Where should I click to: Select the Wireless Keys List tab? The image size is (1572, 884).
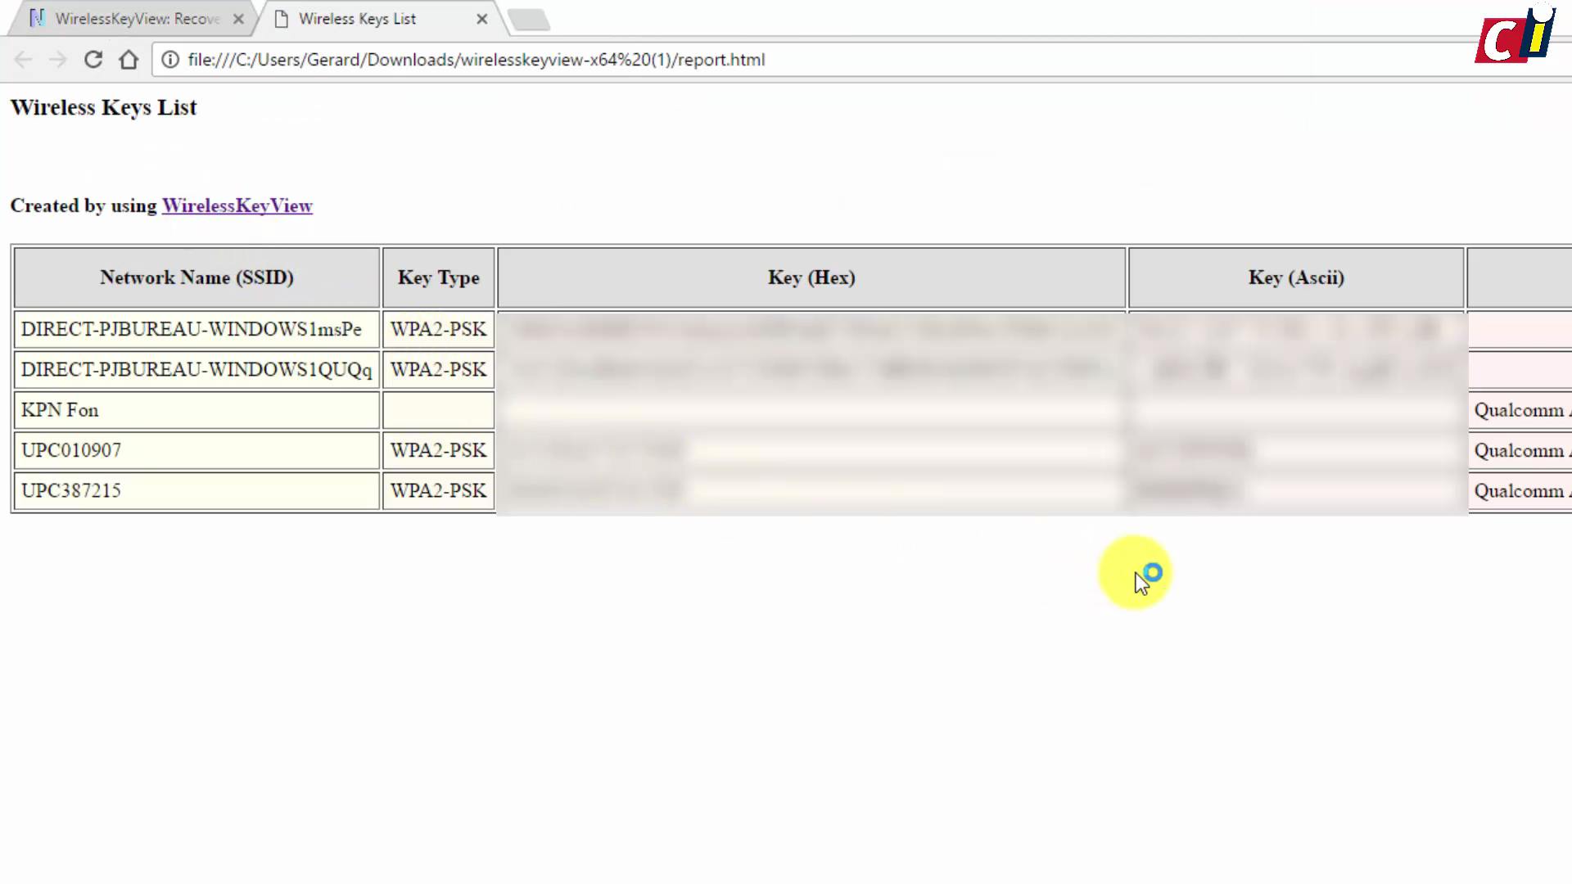358,18
